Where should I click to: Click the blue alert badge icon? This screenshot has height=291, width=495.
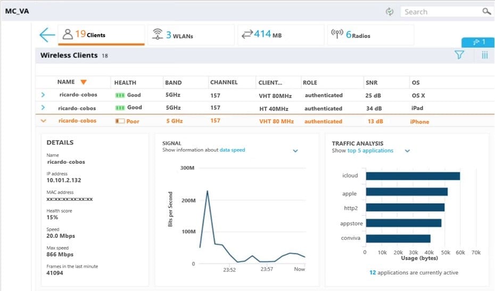click(x=477, y=42)
